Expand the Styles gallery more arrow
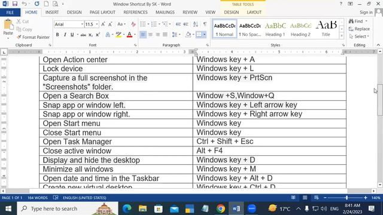Screen dimensions: 383x215 click(342, 36)
